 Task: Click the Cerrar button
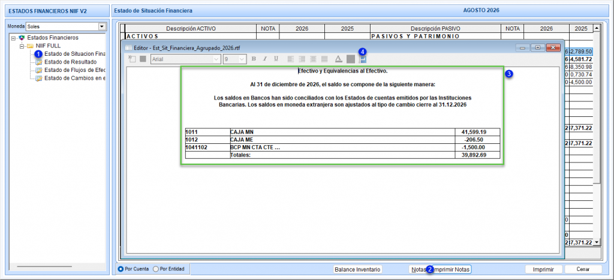point(583,269)
